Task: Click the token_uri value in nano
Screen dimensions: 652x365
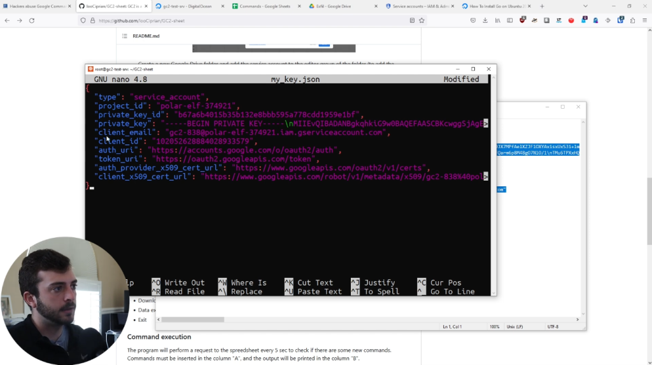Action: tap(233, 159)
